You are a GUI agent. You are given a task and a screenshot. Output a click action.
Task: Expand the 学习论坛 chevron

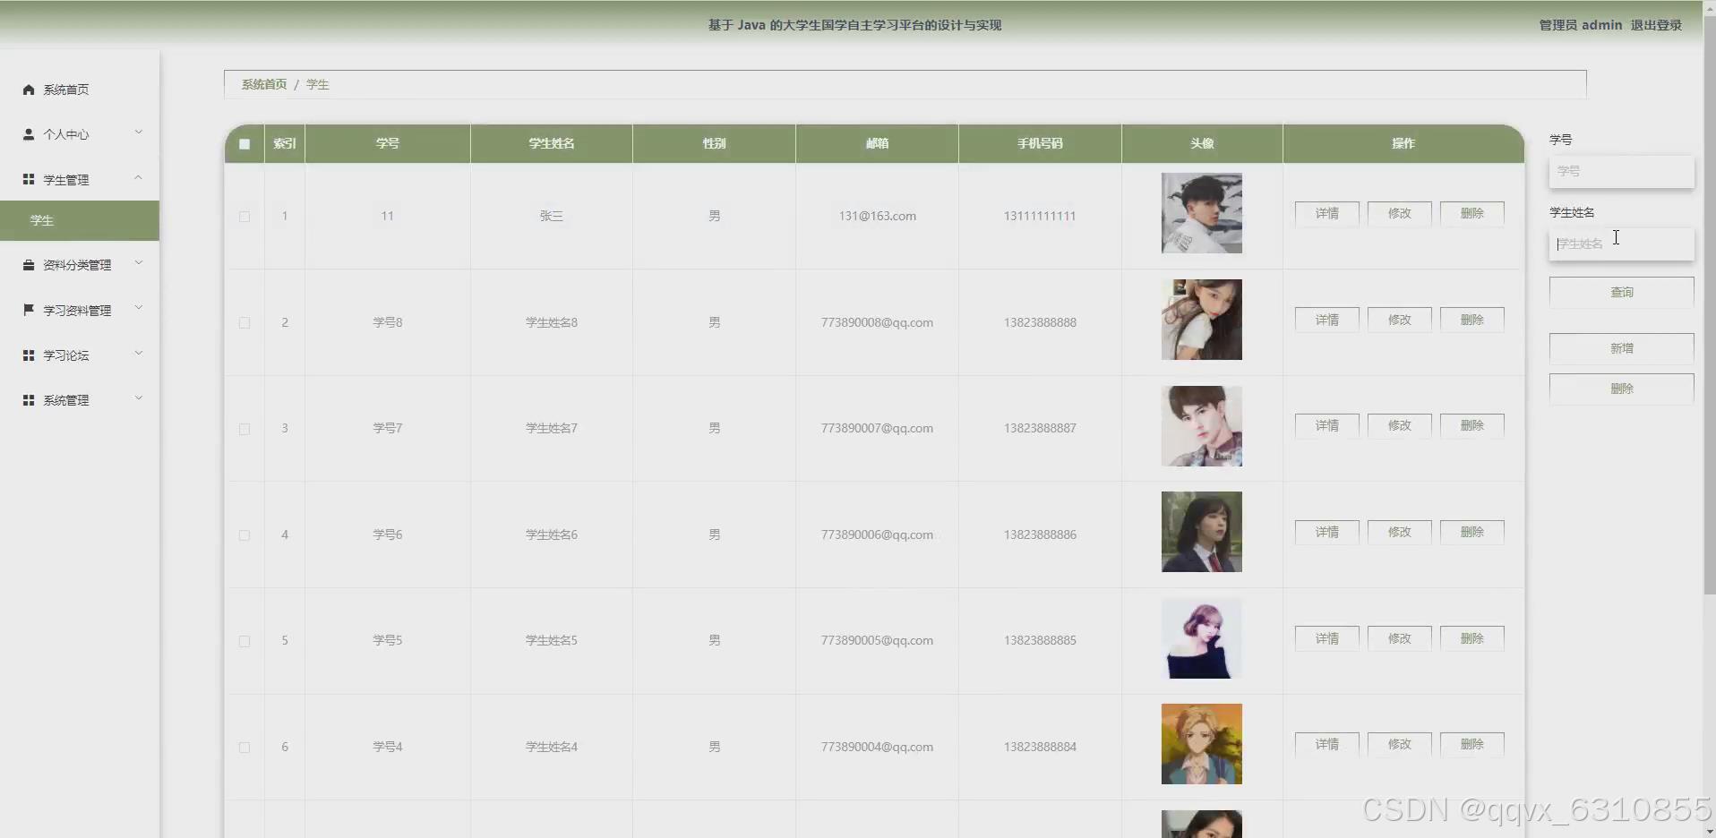click(x=139, y=354)
